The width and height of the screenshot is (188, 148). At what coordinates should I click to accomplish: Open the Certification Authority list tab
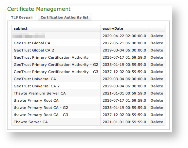[x=65, y=17]
